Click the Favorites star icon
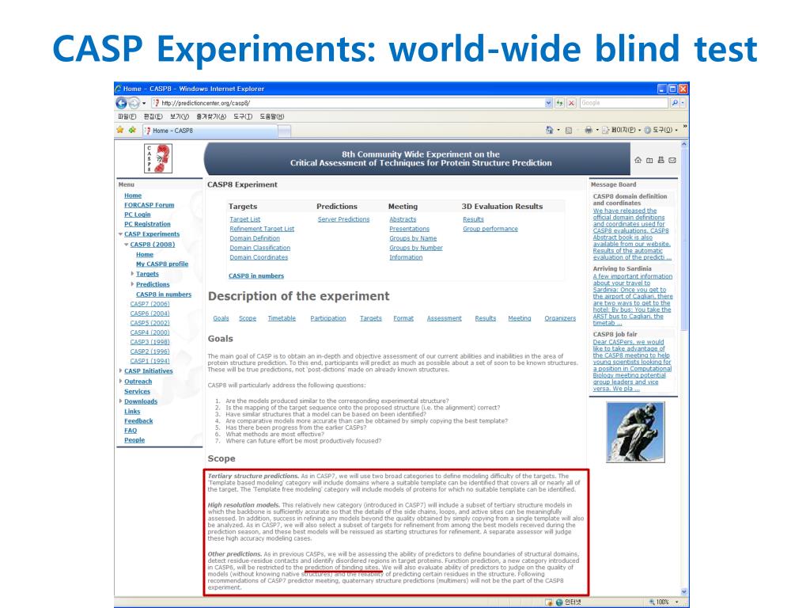This screenshot has width=810, height=608. (x=120, y=130)
